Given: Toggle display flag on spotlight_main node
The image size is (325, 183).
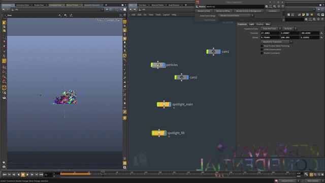Looking at the screenshot, I should click(x=170, y=104).
